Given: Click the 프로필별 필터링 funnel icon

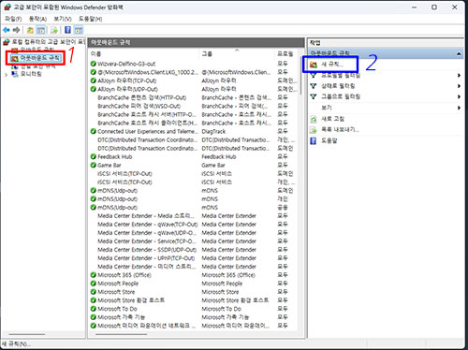Looking at the screenshot, I should pos(314,75).
